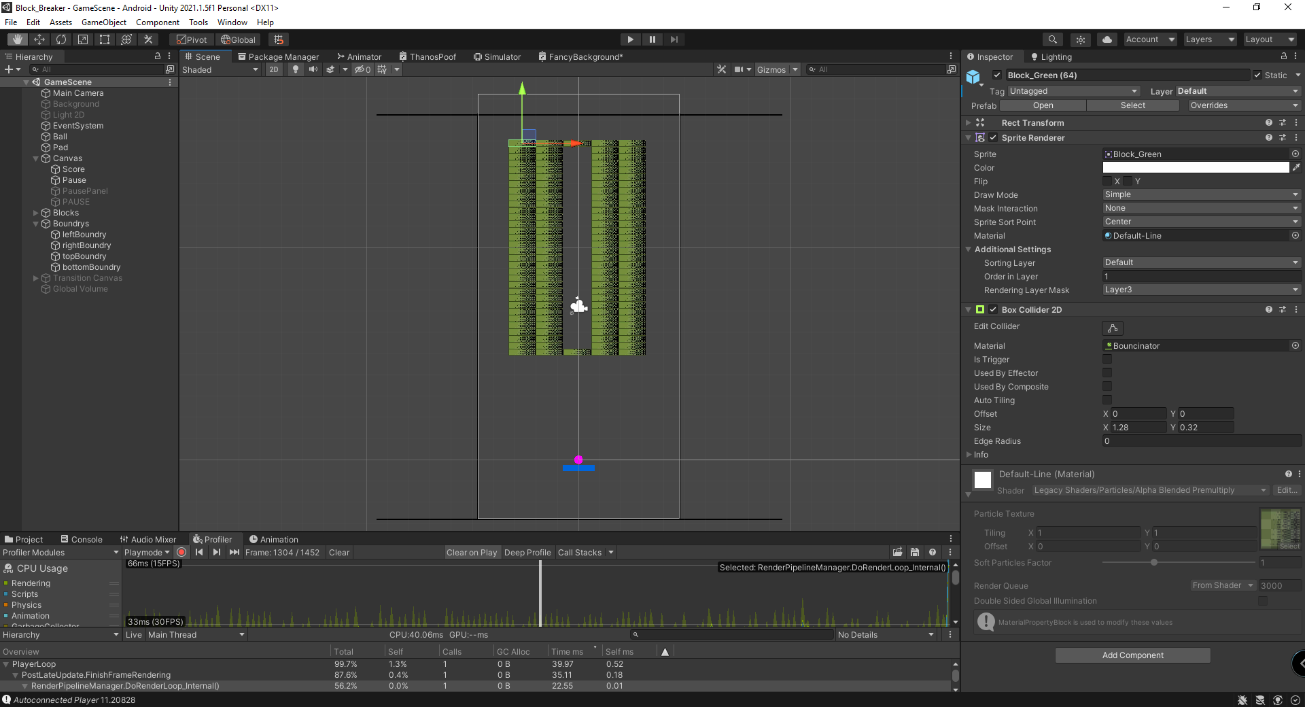1305x707 pixels.
Task: Open Sorting Layer dropdown
Action: click(x=1202, y=262)
